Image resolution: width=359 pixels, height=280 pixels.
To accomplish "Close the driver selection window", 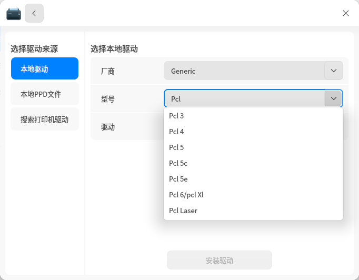I will point(346,13).
